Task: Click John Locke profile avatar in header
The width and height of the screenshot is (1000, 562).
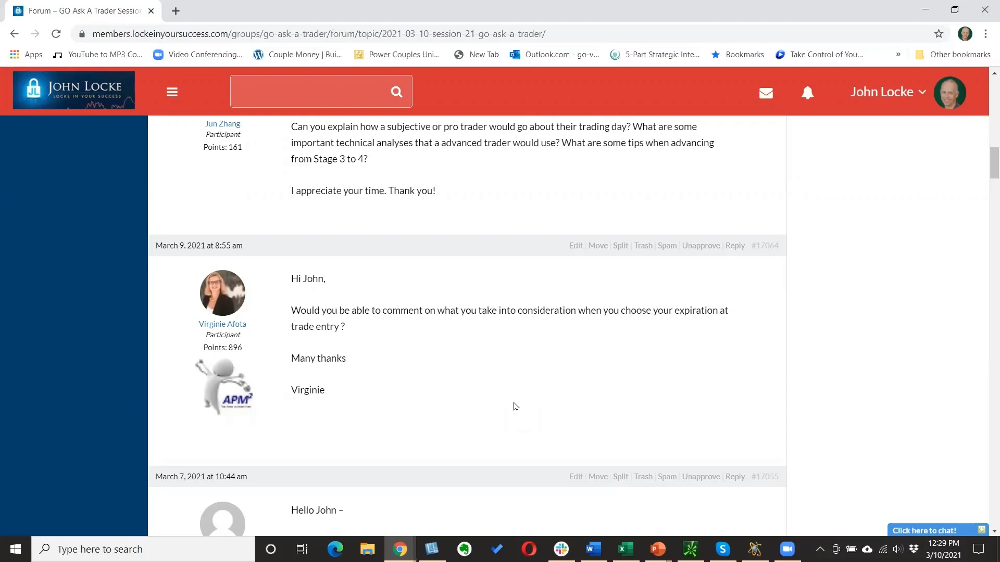Action: click(949, 93)
